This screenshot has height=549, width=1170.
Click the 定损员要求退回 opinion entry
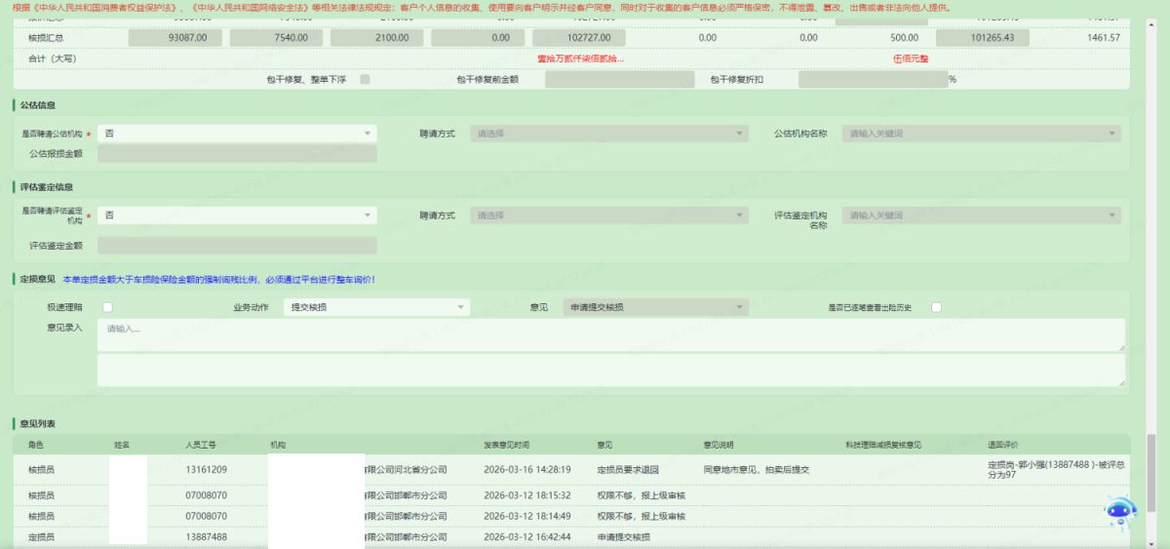[629, 469]
